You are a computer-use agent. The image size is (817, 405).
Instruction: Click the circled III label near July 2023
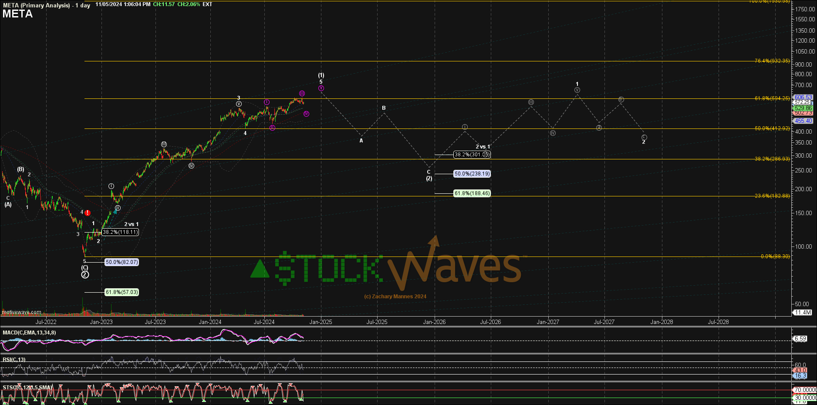point(164,144)
